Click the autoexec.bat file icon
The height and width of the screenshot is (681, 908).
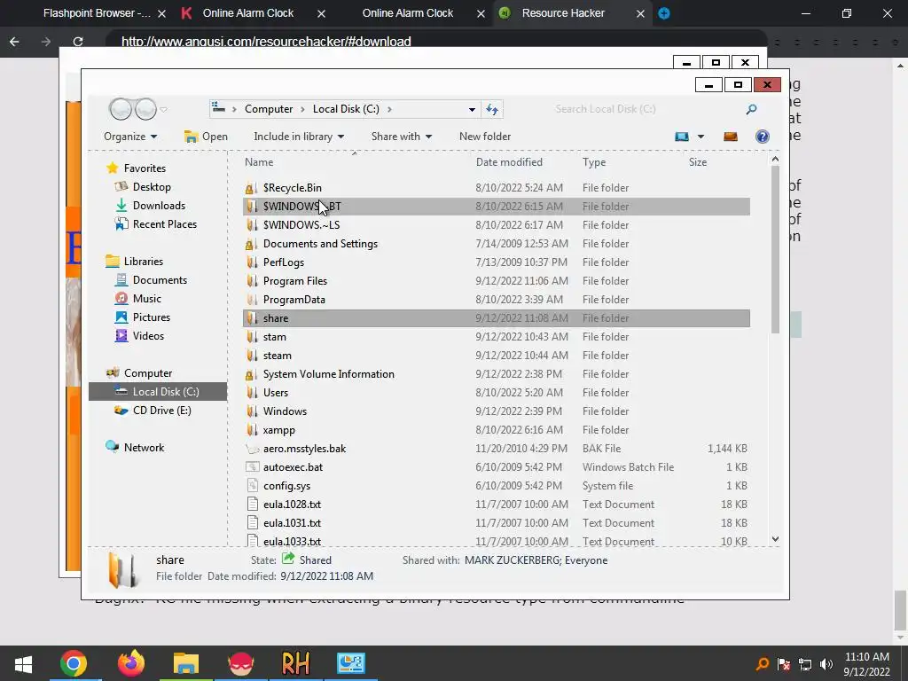click(251, 466)
